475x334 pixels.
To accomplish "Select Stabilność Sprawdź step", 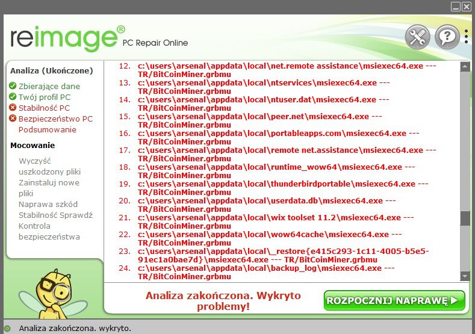I will point(56,215).
